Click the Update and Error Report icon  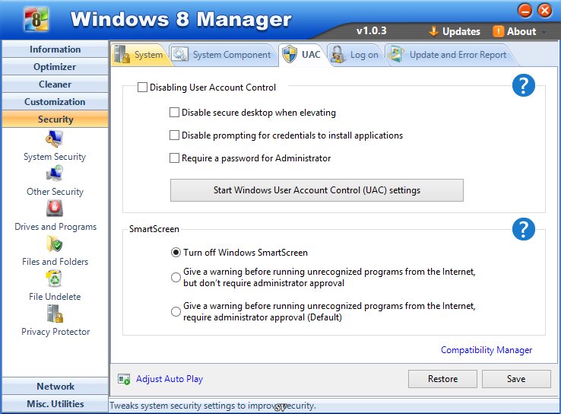[x=396, y=55]
